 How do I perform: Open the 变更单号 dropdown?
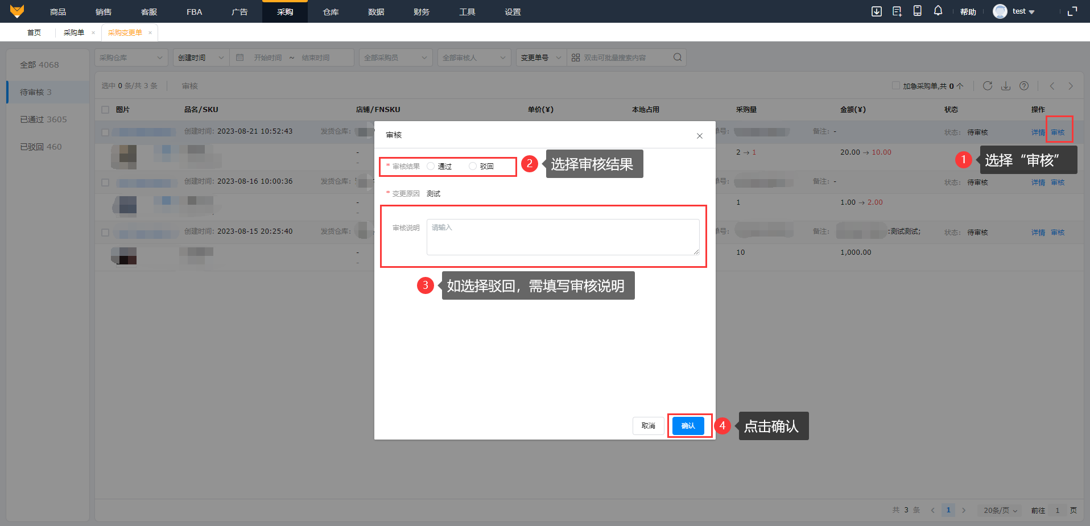[542, 57]
